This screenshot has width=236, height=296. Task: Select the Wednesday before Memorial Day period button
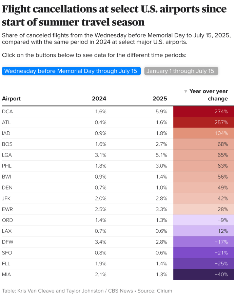pos(71,71)
